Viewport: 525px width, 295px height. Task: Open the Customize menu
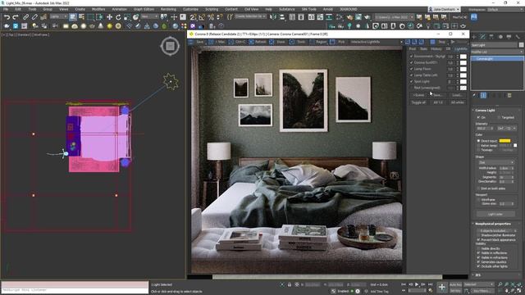tap(190, 9)
